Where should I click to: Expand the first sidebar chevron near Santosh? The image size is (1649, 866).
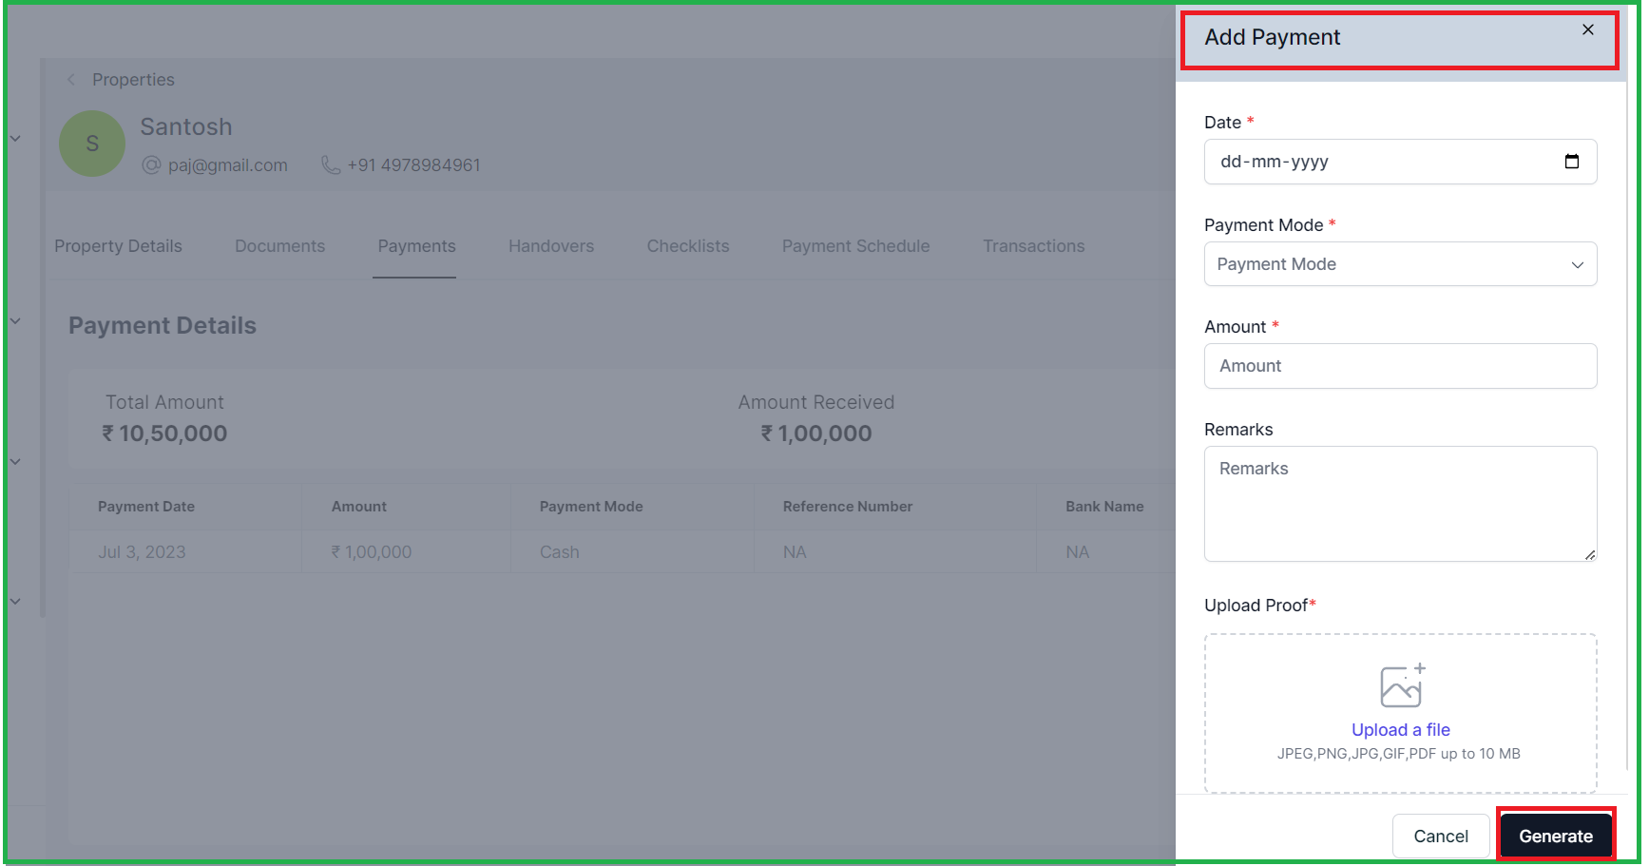pos(15,139)
